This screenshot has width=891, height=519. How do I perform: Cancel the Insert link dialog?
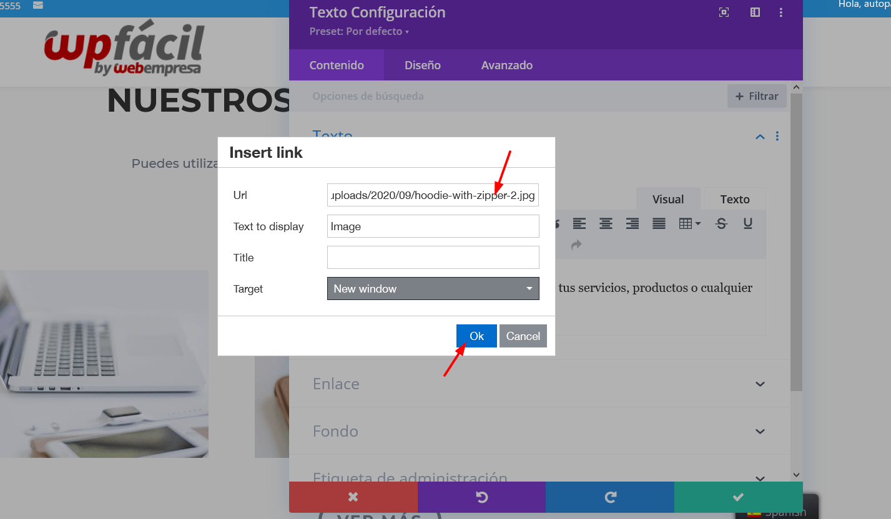[x=523, y=336]
